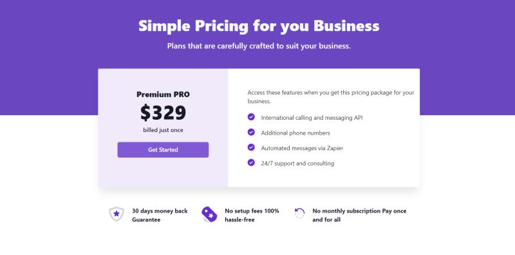Click '24/7 support and consulting' feature text
Screen dimensions: 515x255
[297, 163]
